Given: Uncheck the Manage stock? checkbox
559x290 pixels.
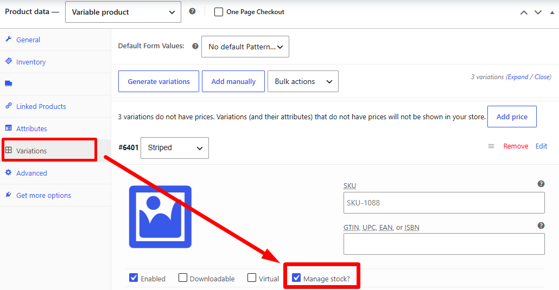Looking at the screenshot, I should pos(296,278).
